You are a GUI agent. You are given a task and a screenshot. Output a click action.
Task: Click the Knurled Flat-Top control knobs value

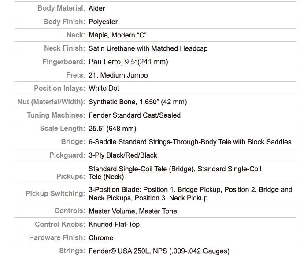tap(114, 224)
